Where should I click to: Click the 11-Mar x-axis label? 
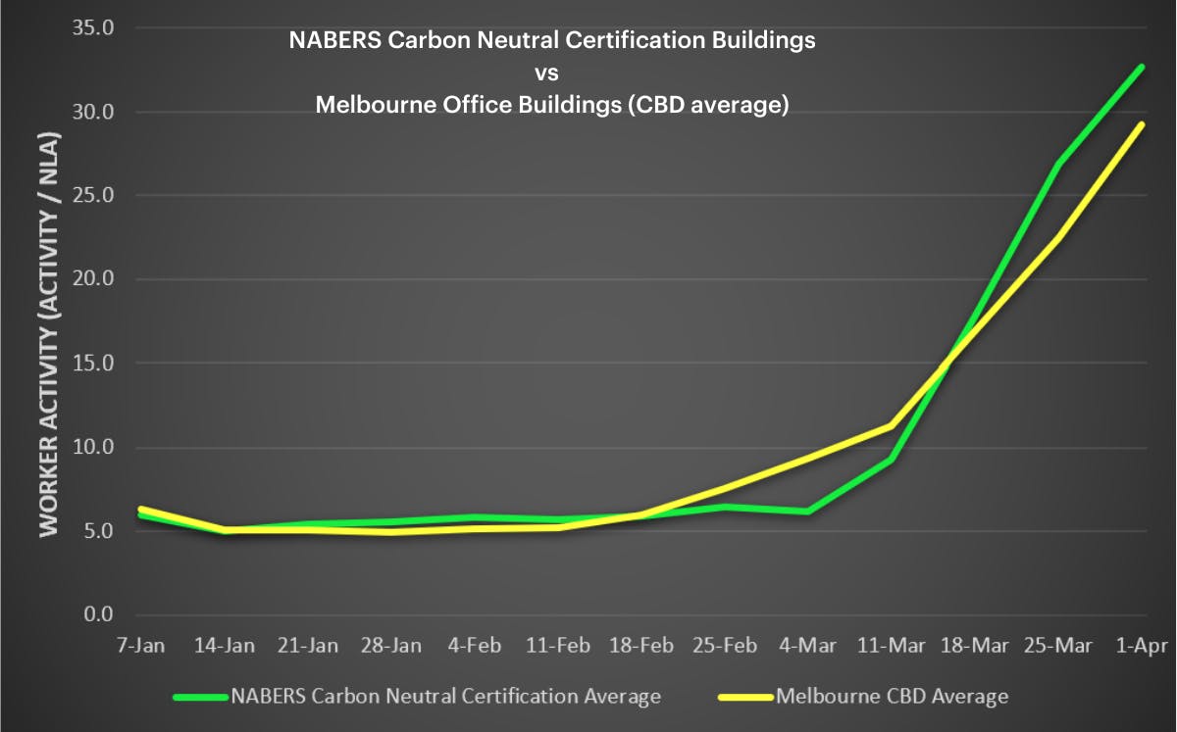click(893, 646)
